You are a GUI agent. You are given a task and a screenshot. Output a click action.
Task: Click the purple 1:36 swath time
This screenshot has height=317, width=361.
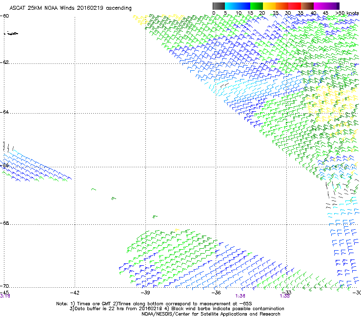pos(241,296)
